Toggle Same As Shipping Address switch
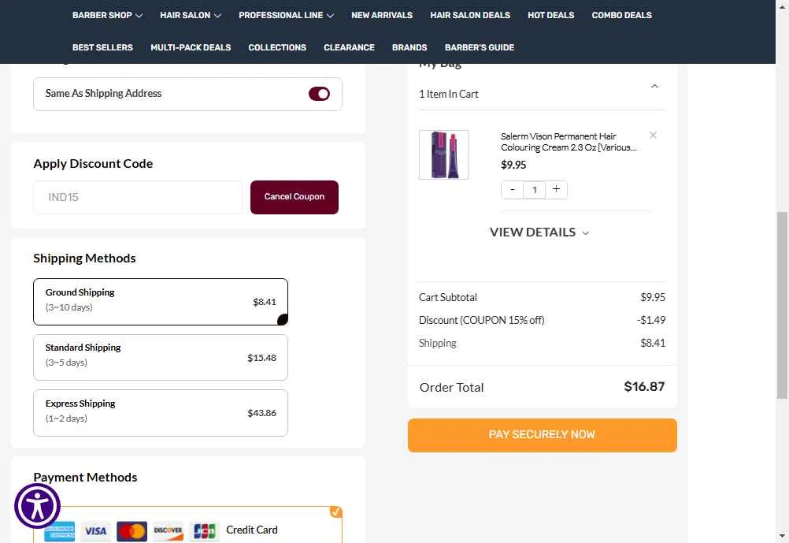This screenshot has height=543, width=789. (x=319, y=94)
